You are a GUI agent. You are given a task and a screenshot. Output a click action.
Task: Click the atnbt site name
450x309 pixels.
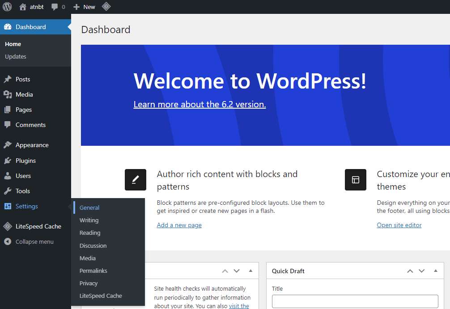(36, 7)
